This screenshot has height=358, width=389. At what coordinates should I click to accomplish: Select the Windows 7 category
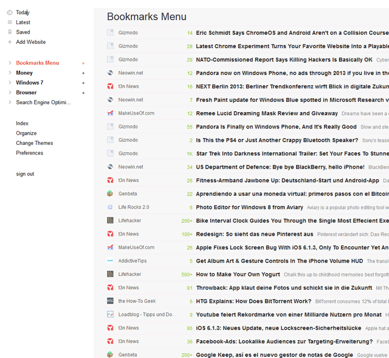[x=30, y=82]
